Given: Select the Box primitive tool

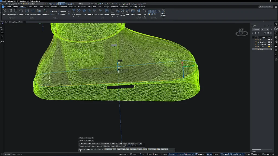Looking at the screenshot, I should pyautogui.click(x=4, y=12).
